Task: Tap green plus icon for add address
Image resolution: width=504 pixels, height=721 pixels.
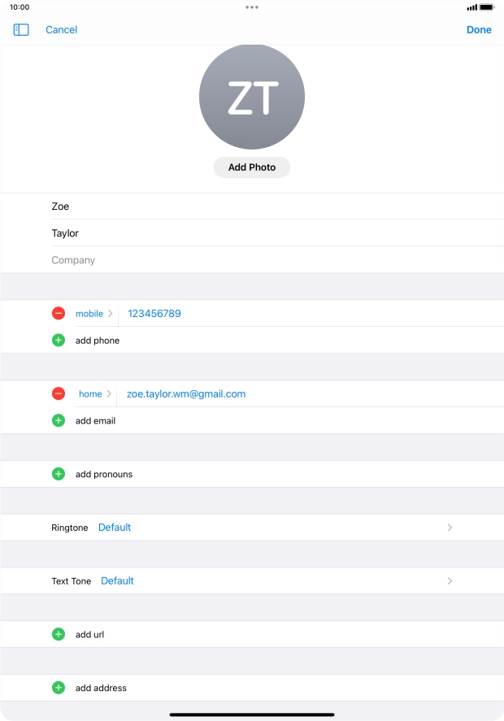Action: [x=59, y=688]
